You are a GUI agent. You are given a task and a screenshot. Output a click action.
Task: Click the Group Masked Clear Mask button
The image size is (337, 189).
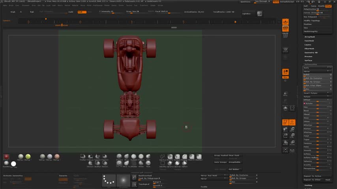point(227,156)
